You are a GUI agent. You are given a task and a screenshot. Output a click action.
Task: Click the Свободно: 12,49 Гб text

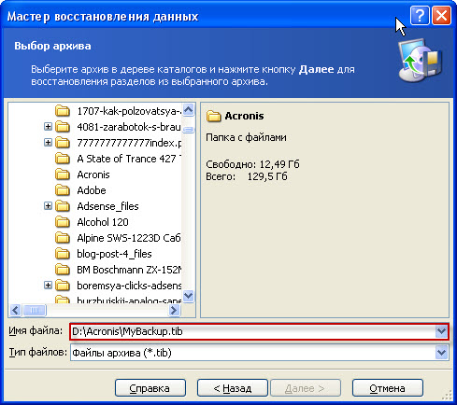pyautogui.click(x=252, y=164)
